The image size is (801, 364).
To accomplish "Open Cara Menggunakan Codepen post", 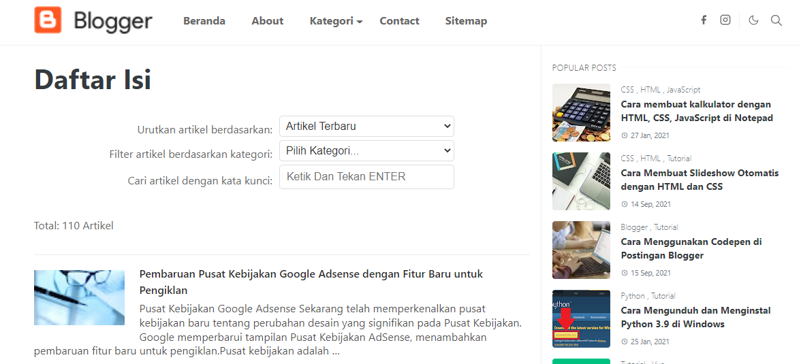I will (x=691, y=248).
